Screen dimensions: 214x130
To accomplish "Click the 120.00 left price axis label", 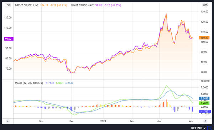I will pyautogui.click(x=8, y=17).
